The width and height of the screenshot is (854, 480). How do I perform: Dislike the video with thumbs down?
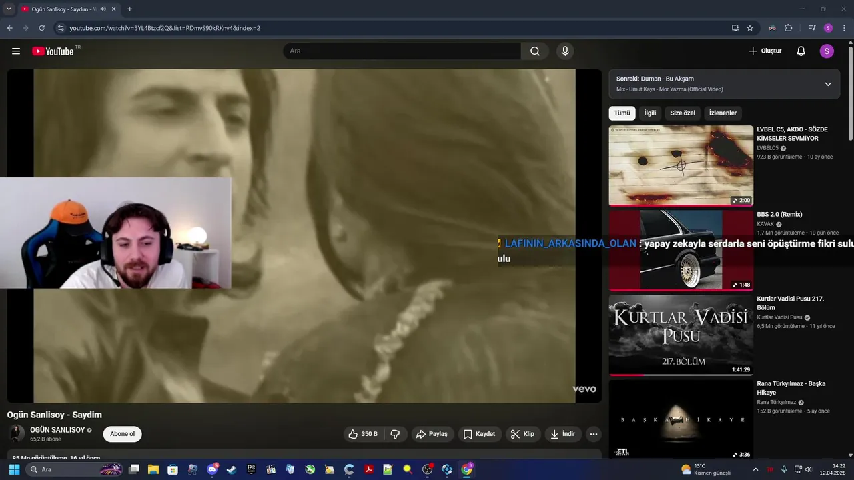tap(395, 434)
